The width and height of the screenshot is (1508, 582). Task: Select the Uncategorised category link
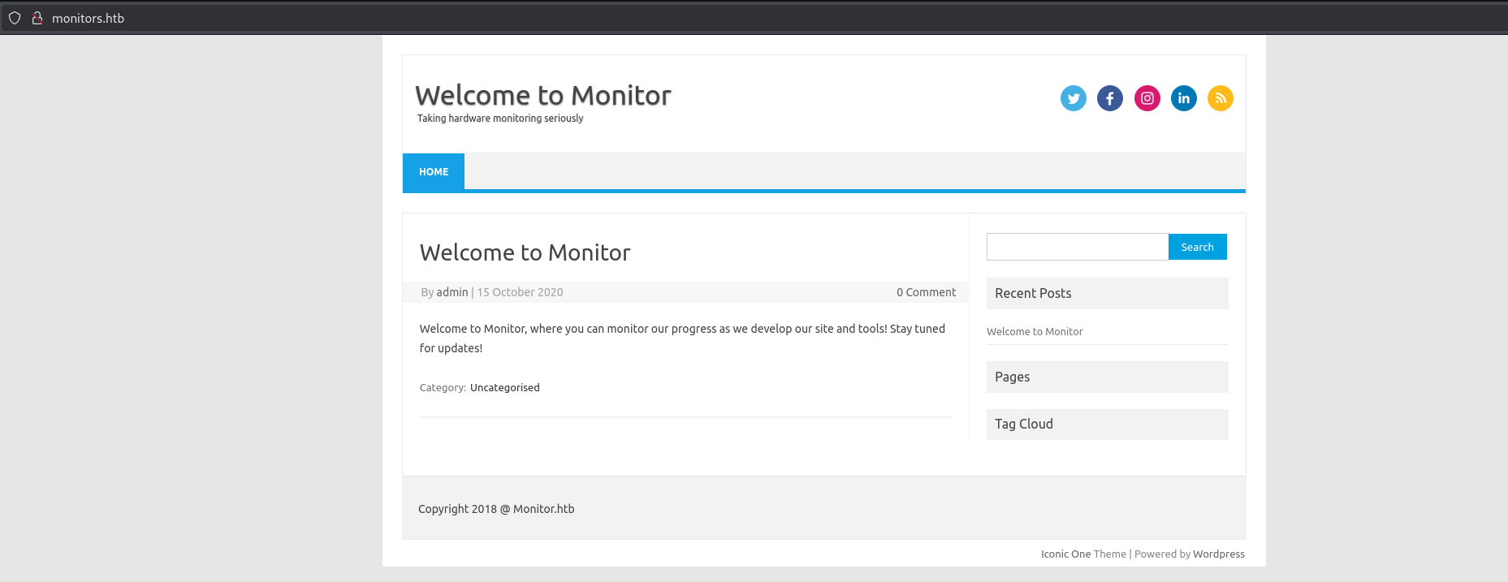504,388
